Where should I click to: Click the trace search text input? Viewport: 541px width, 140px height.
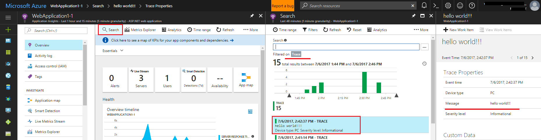[x=346, y=47]
